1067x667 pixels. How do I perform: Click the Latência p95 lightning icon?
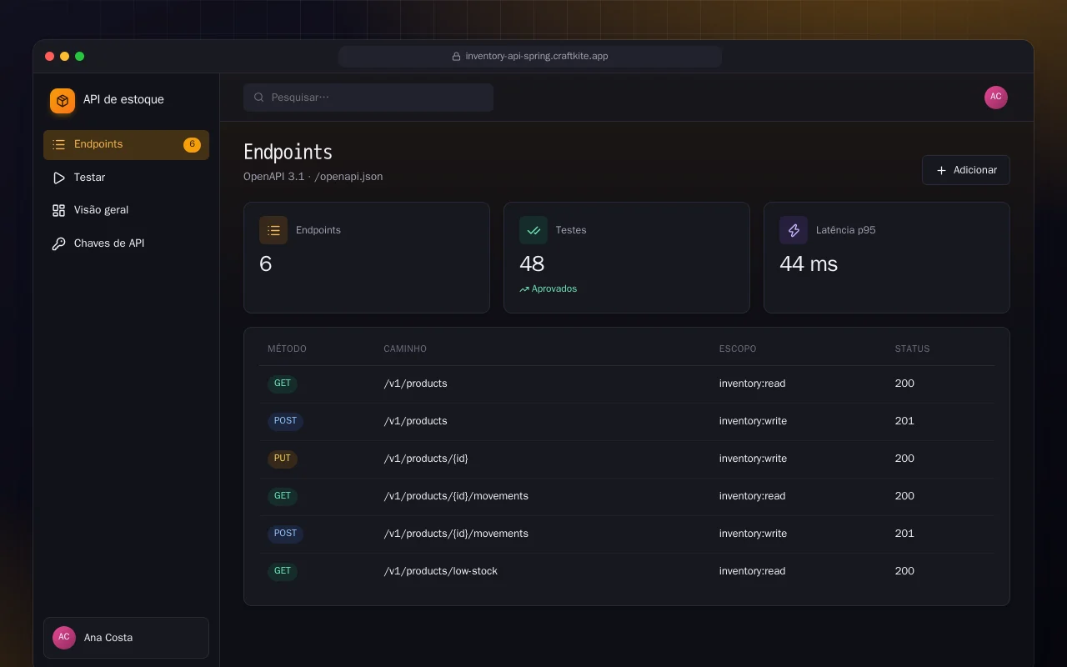click(x=794, y=230)
